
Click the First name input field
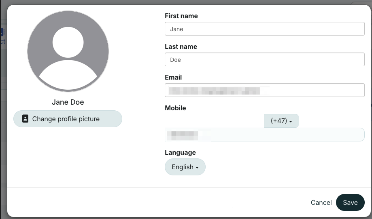265,29
